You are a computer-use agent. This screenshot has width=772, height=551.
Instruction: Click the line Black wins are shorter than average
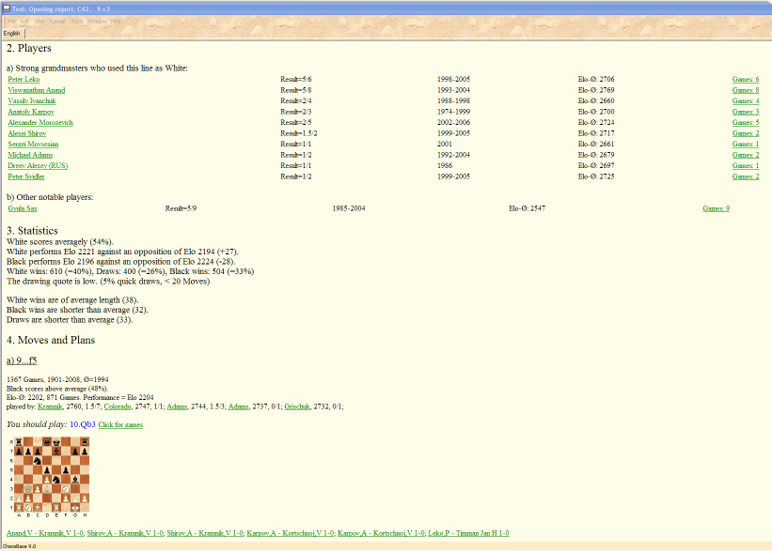tap(77, 310)
